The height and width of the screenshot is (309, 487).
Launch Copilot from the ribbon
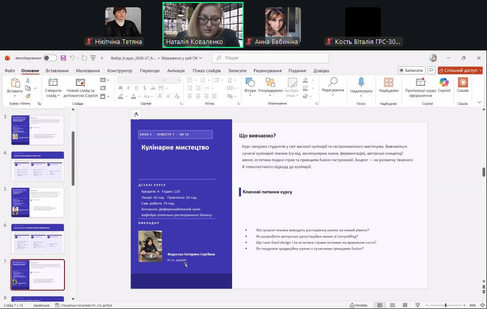point(444,84)
